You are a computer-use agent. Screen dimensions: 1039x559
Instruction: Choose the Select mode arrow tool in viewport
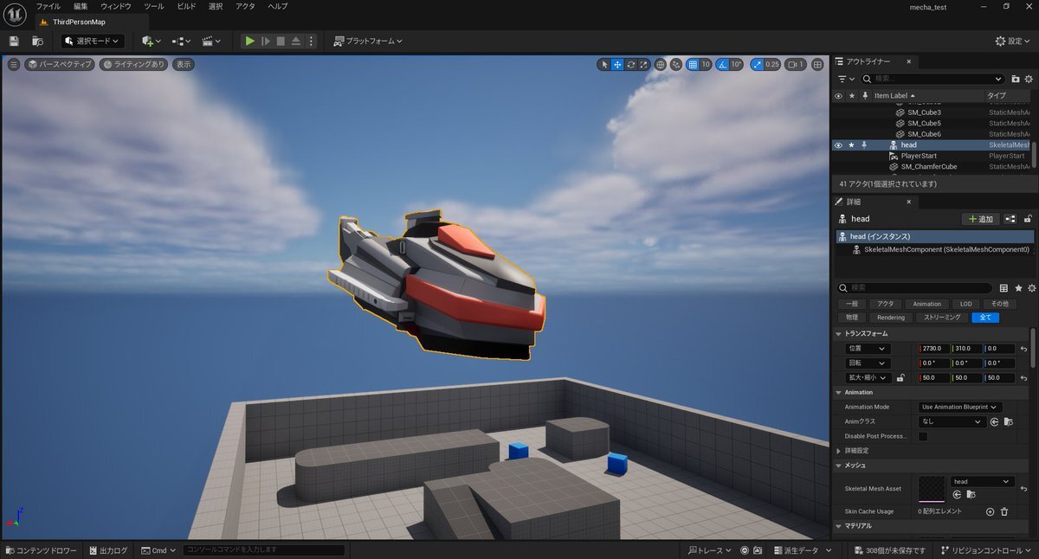coord(604,64)
